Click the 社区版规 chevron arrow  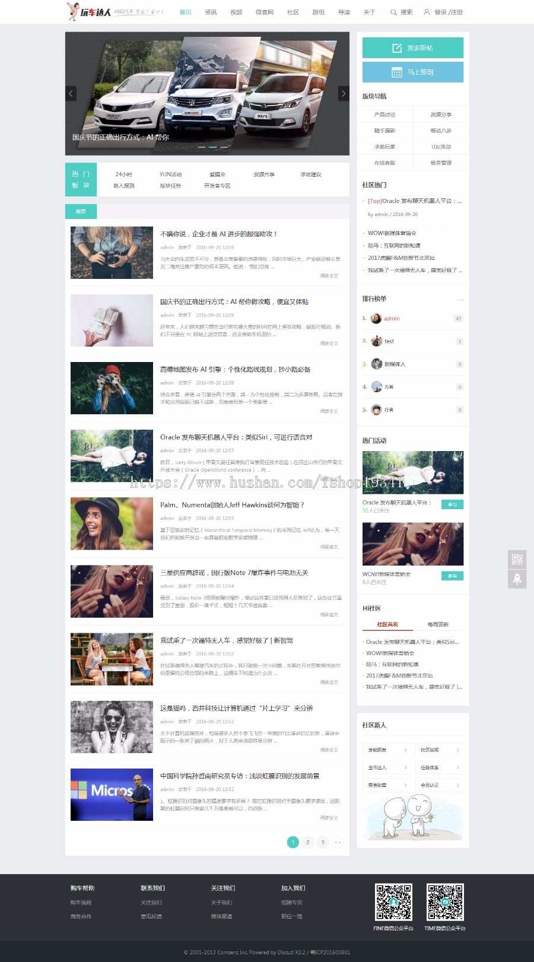[458, 750]
